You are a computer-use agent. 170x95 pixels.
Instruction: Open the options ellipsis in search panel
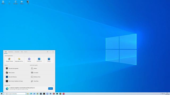click(50, 52)
